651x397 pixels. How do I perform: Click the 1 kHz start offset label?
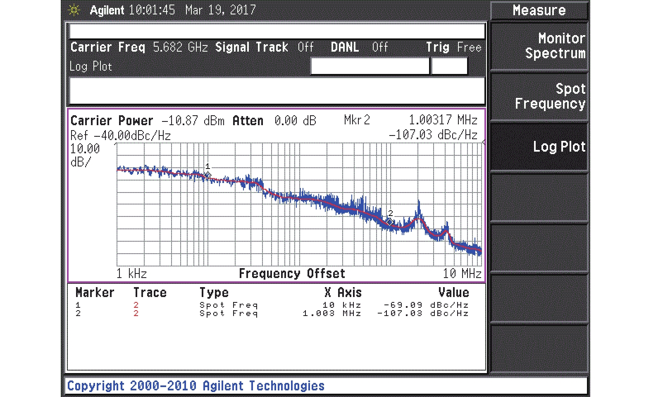[x=131, y=273]
